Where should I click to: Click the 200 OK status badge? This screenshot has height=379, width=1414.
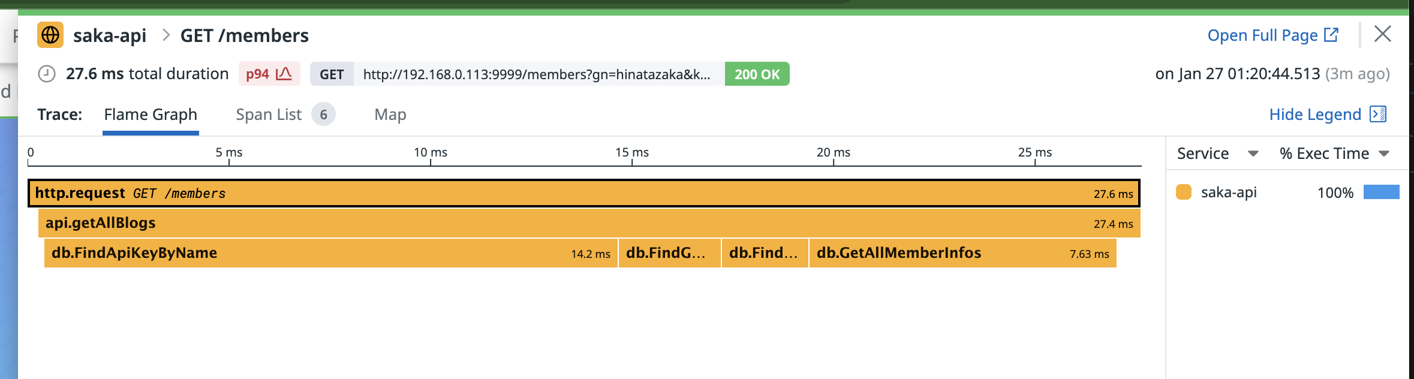pos(757,74)
